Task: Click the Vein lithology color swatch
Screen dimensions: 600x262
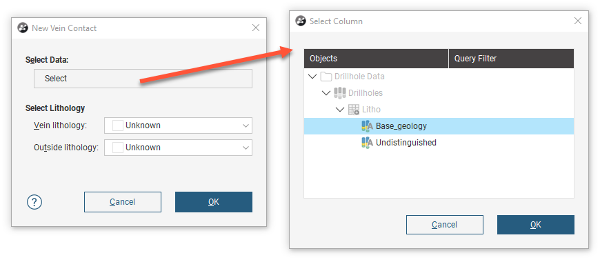Action: tap(118, 125)
